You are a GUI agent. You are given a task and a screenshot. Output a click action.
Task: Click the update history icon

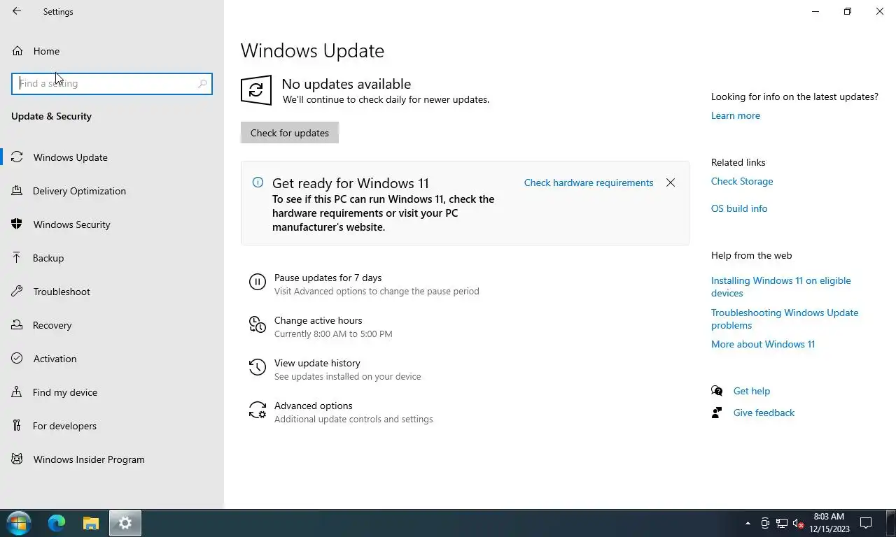click(258, 367)
